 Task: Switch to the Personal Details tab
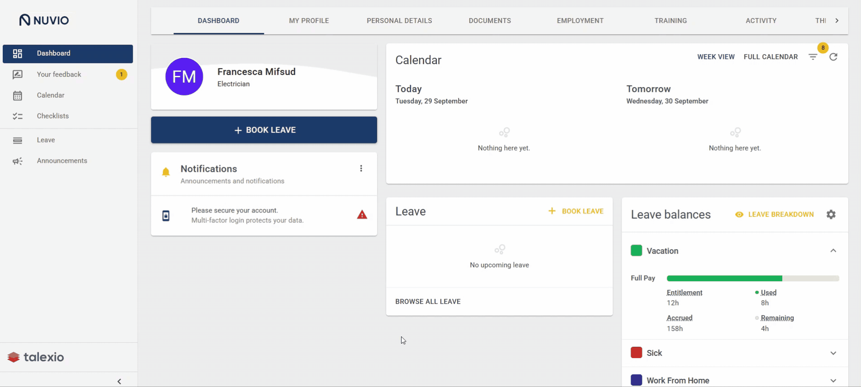pyautogui.click(x=399, y=21)
